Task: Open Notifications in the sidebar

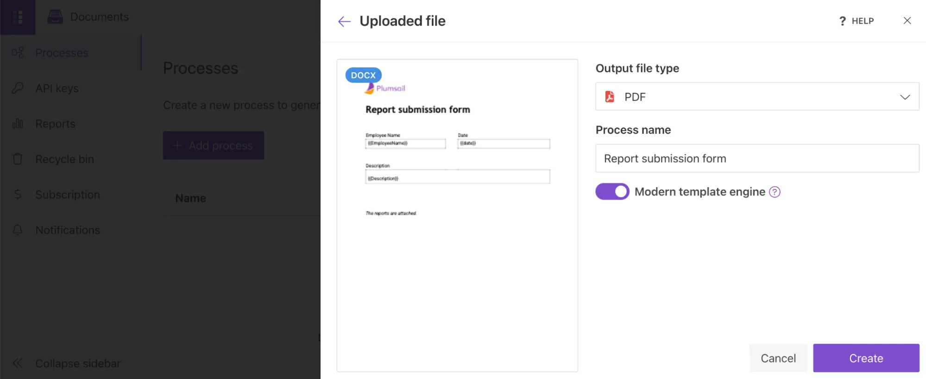Action: 70,230
